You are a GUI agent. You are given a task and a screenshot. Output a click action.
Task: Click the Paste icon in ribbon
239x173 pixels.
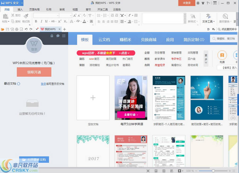tap(6, 16)
